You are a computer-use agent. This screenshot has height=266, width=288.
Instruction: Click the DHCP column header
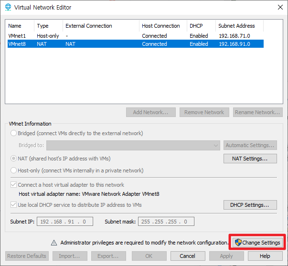pyautogui.click(x=201, y=26)
